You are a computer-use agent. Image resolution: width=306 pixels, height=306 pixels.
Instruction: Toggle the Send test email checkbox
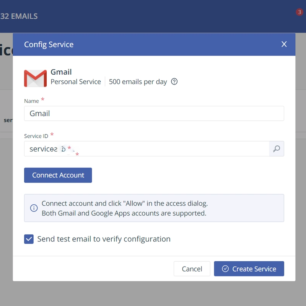(x=29, y=239)
